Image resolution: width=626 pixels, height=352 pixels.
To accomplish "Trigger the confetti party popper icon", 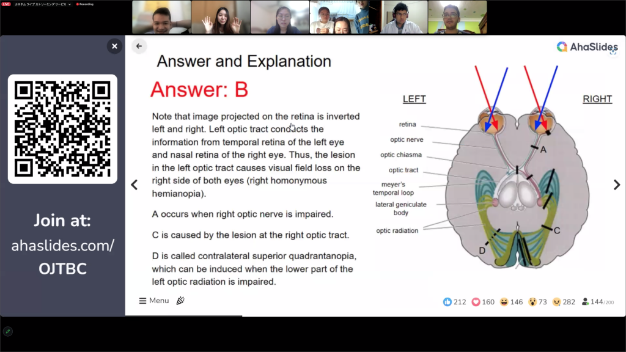I will point(180,301).
